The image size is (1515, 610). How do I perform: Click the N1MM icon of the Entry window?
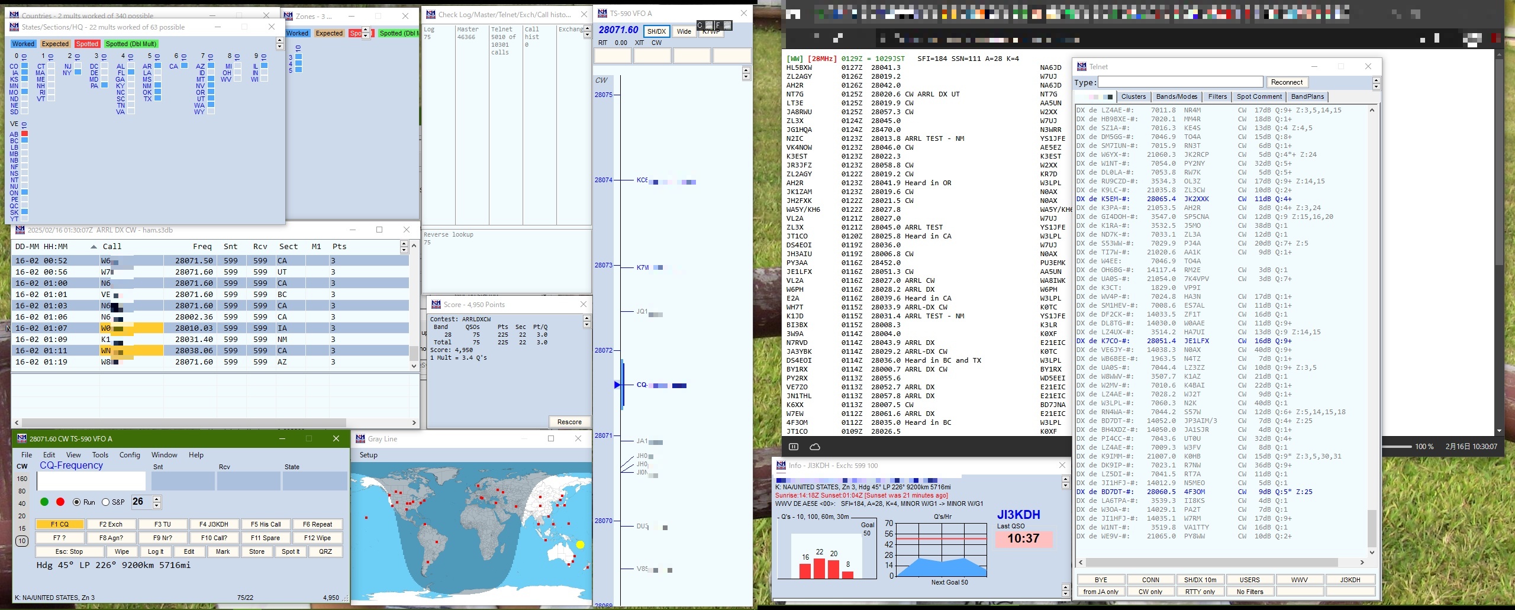22,438
